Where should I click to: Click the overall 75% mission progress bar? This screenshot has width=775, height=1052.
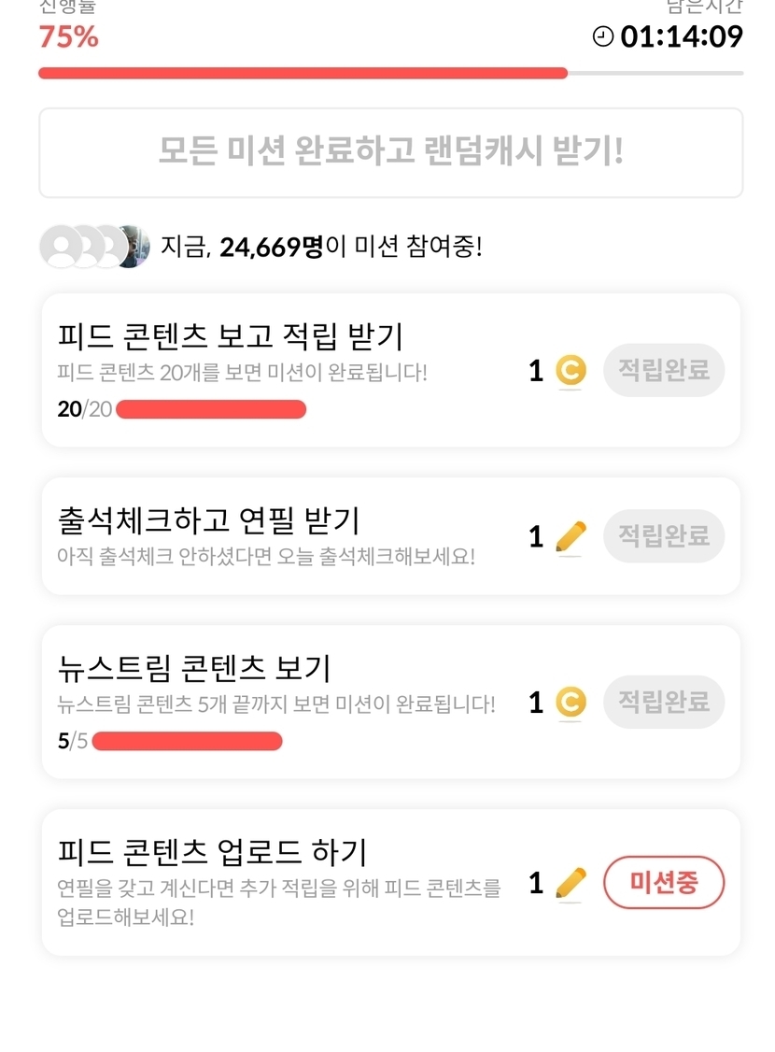coord(390,73)
